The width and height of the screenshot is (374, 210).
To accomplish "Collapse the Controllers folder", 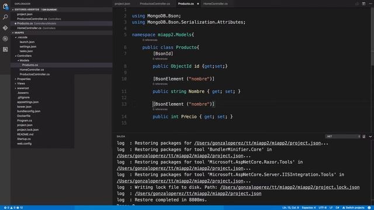I will 16,56.
